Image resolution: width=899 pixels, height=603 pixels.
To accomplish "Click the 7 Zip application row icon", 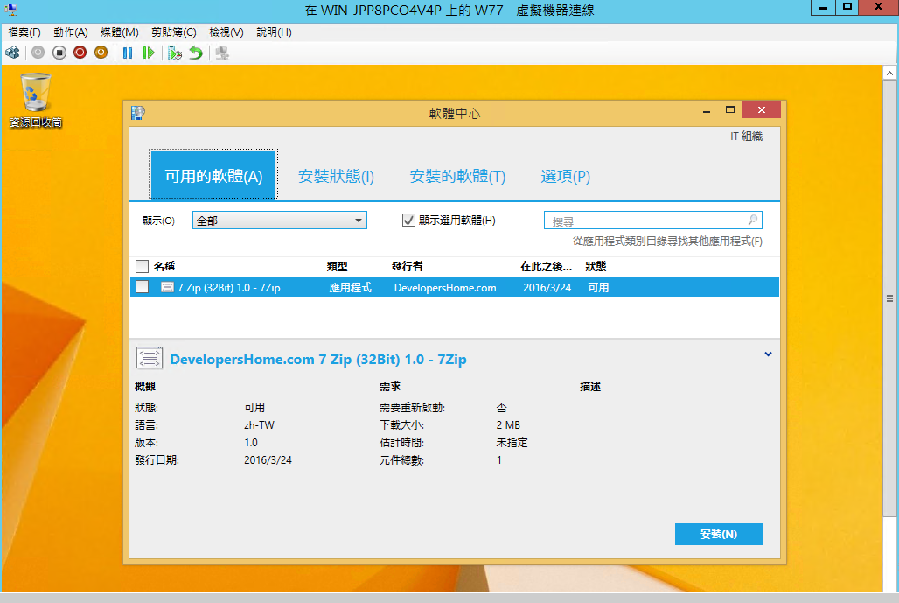I will (x=167, y=287).
